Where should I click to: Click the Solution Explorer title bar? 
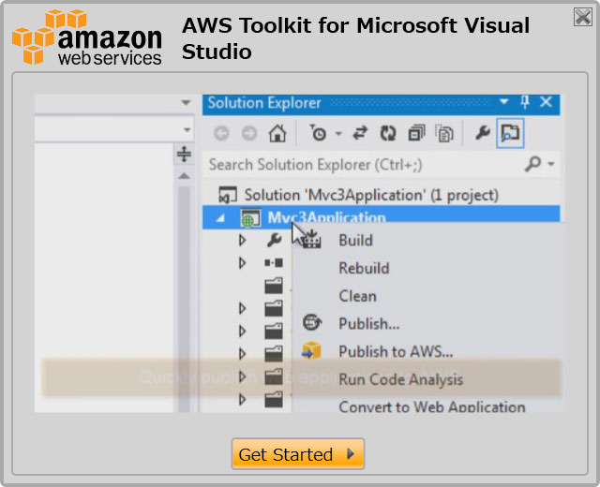[381, 103]
